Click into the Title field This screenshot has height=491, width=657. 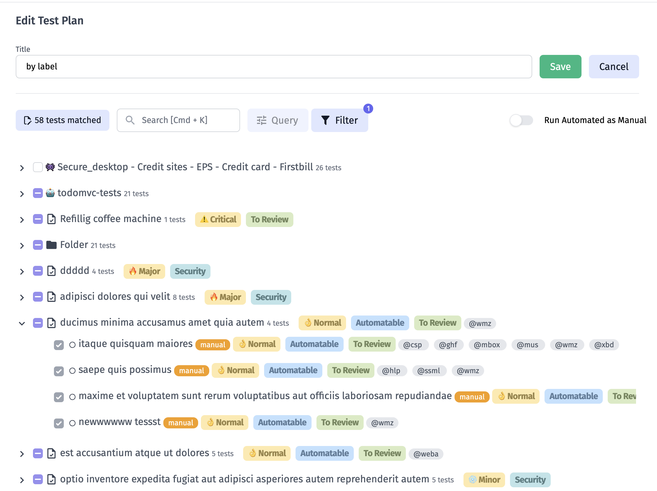(x=274, y=67)
